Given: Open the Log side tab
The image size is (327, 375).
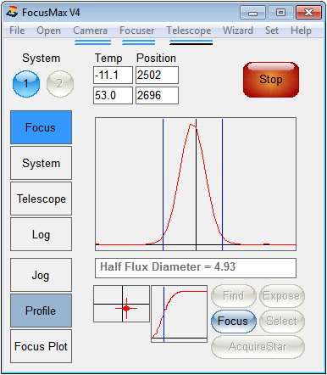Looking at the screenshot, I should (x=41, y=234).
